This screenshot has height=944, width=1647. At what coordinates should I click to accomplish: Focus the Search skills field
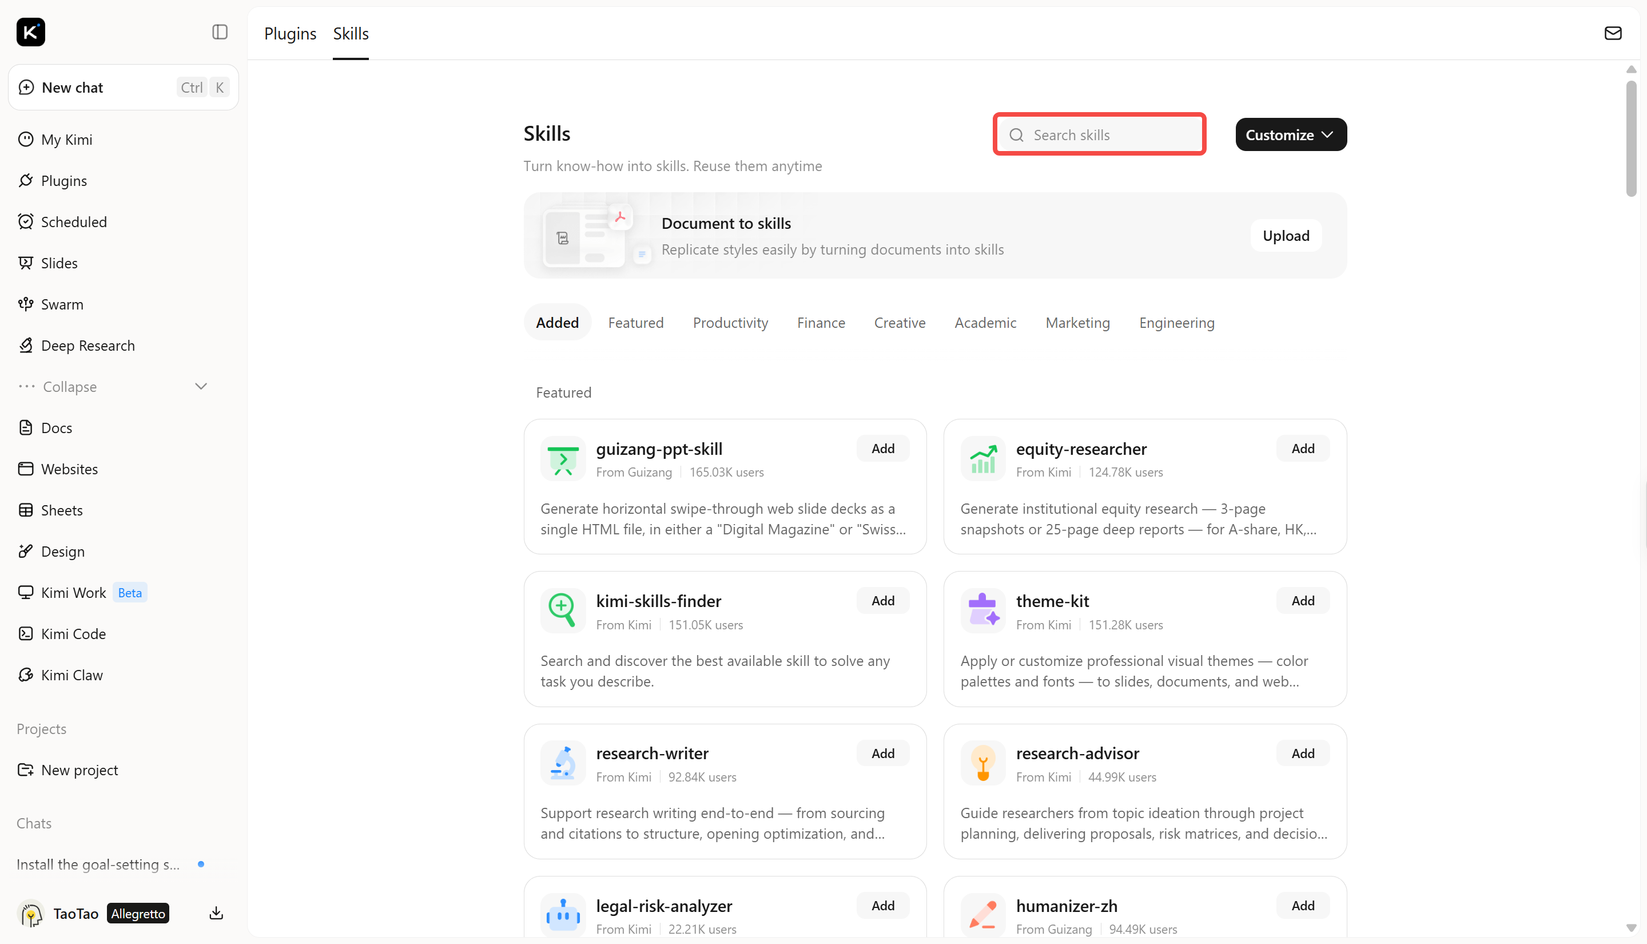1099,134
